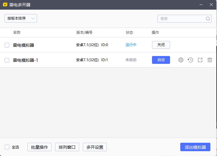This screenshot has width=217, height=156.
Task: Minimize the 雷电多开器 window
Action: pos(201,5)
